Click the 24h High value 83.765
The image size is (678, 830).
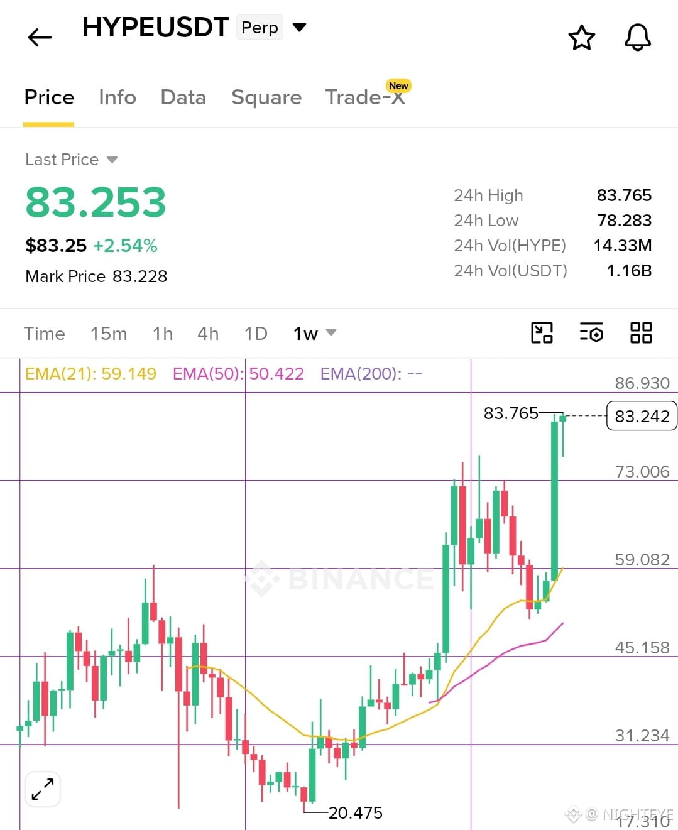pyautogui.click(x=624, y=195)
